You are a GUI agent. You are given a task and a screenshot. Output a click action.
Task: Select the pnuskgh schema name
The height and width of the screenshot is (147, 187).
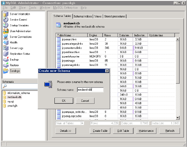click(x=12, y=106)
